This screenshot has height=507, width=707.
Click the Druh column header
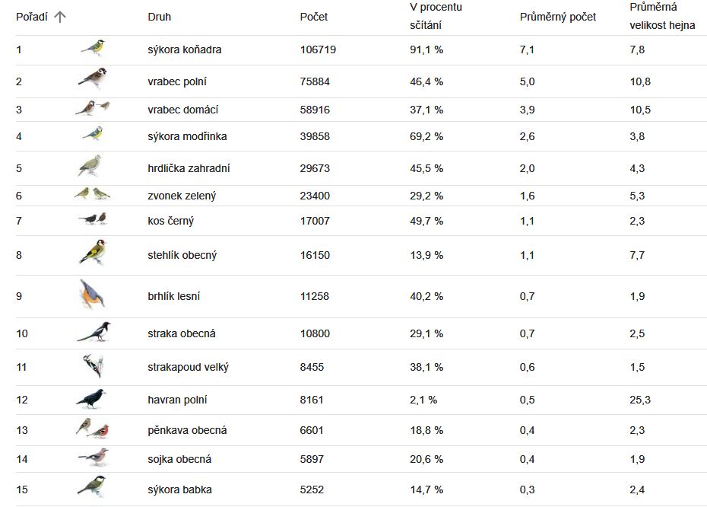pos(159,17)
